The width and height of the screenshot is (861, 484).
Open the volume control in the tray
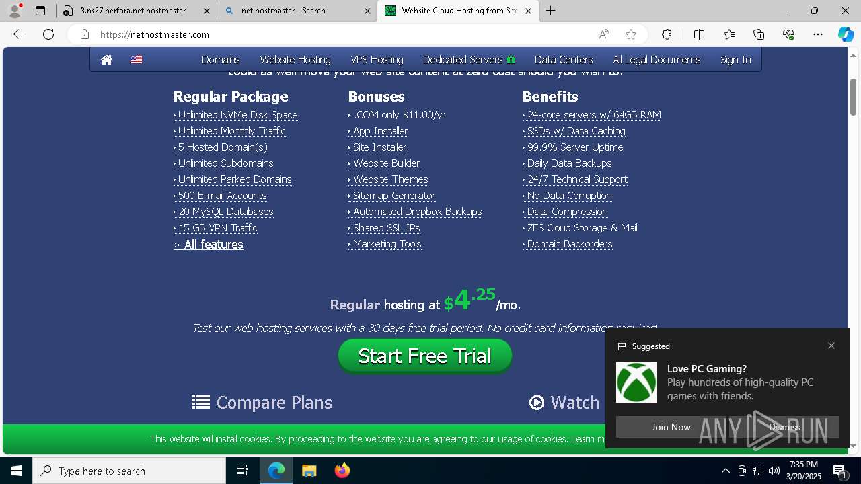coord(774,471)
